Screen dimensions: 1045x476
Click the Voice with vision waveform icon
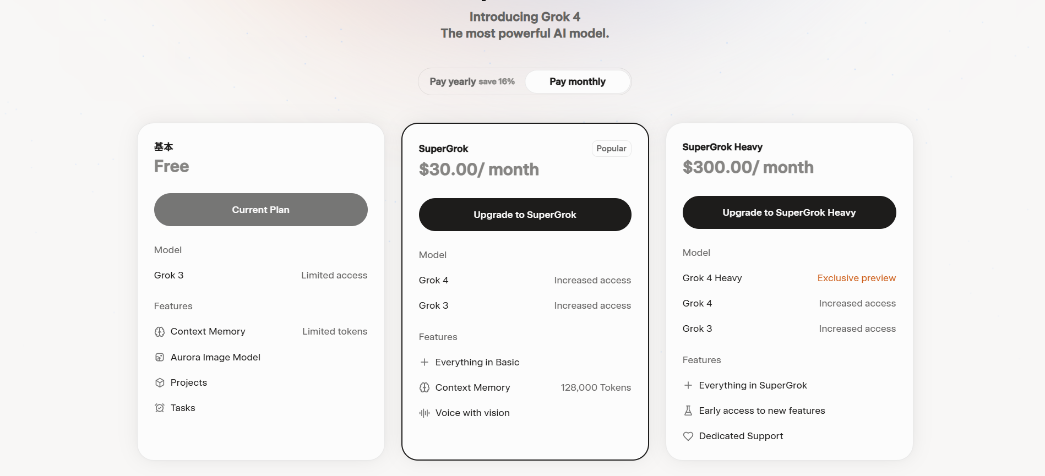(x=424, y=413)
